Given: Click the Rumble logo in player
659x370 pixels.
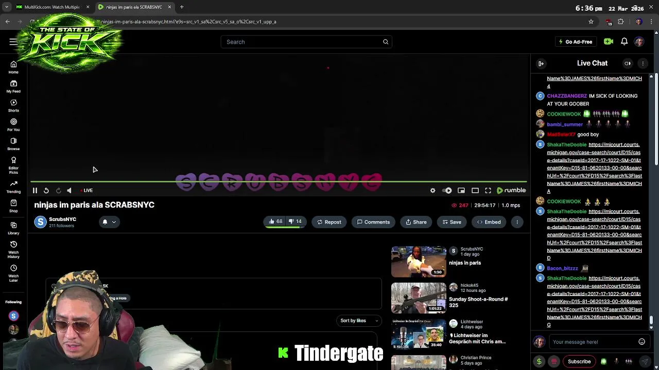Looking at the screenshot, I should (511, 191).
